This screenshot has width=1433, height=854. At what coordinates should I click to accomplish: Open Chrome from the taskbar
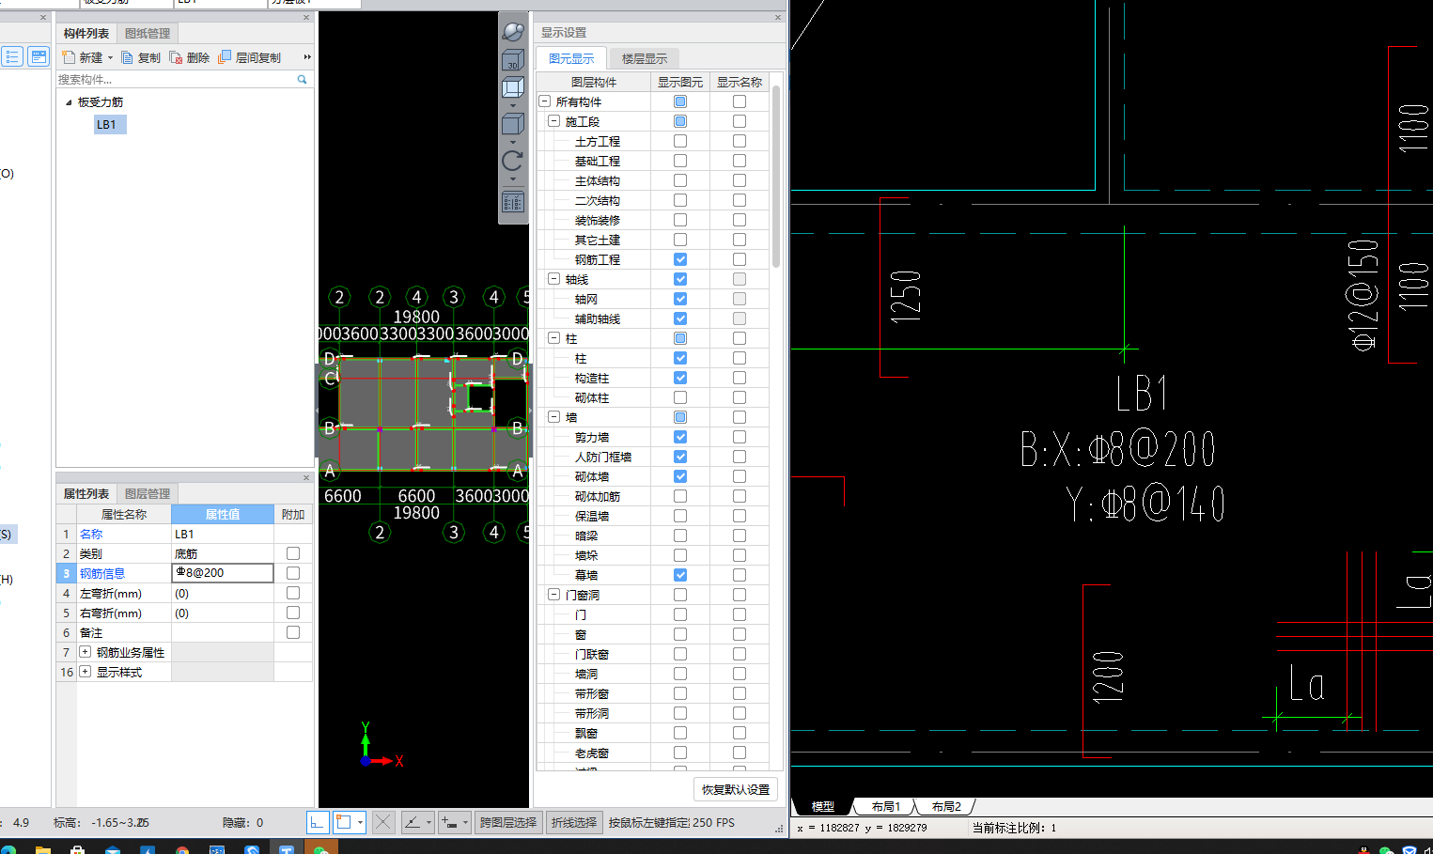(x=182, y=849)
